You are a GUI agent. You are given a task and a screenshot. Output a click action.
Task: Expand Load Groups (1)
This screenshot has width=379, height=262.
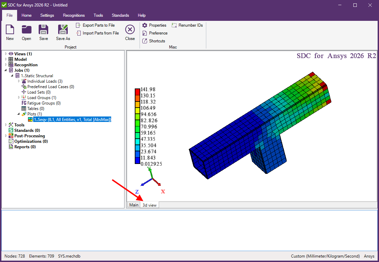click(x=19, y=98)
